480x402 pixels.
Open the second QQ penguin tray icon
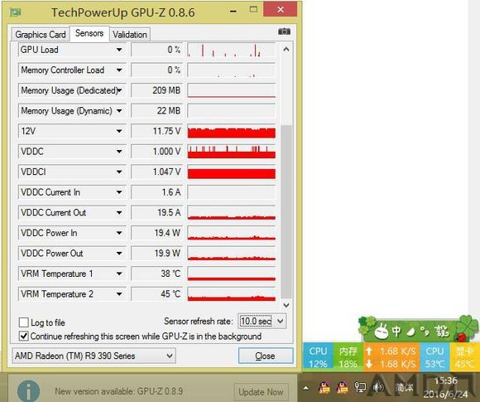(342, 388)
